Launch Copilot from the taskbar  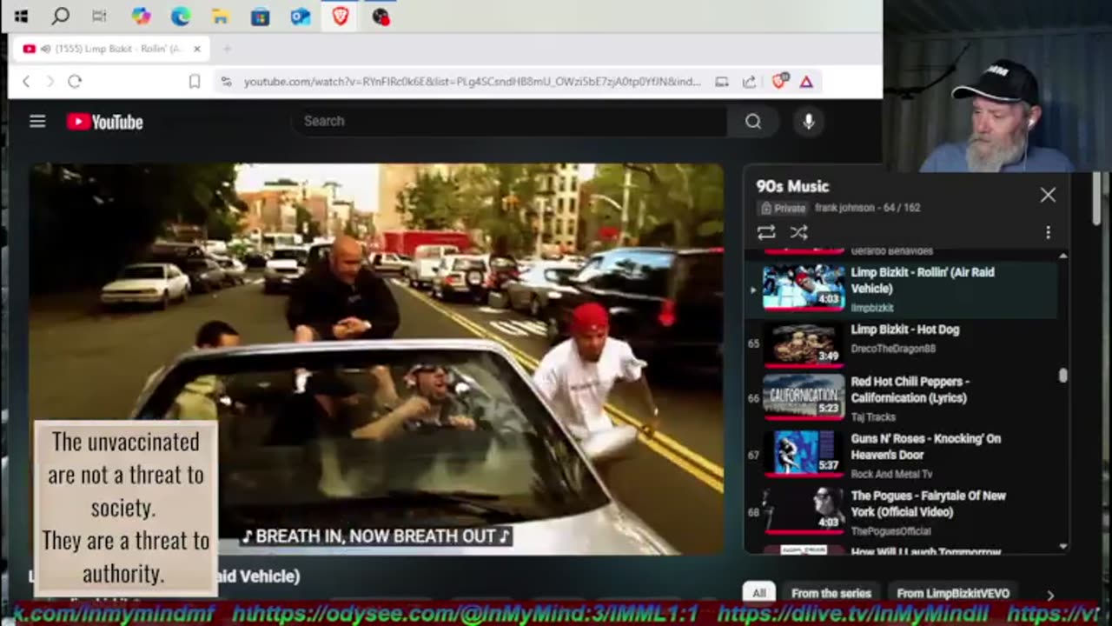(x=141, y=16)
